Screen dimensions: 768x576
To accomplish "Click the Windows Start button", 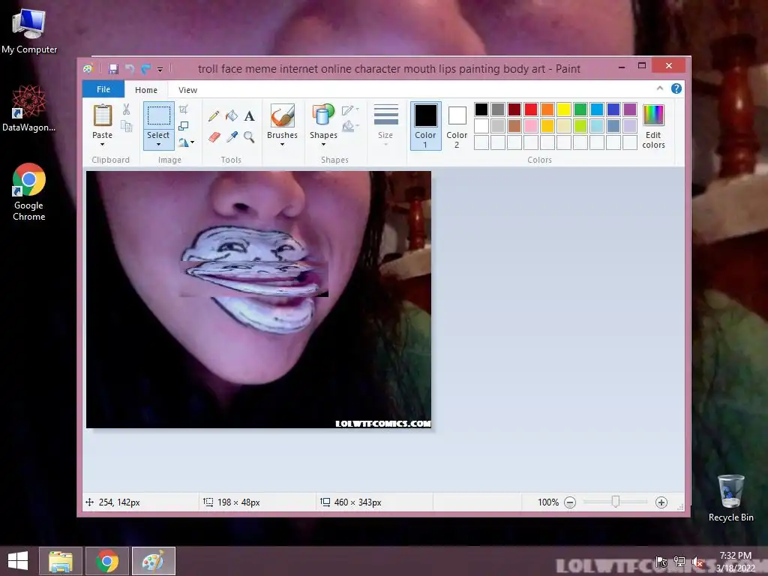I will point(18,561).
